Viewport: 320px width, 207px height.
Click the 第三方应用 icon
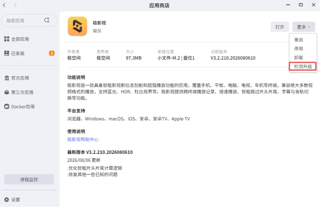tap(7, 92)
